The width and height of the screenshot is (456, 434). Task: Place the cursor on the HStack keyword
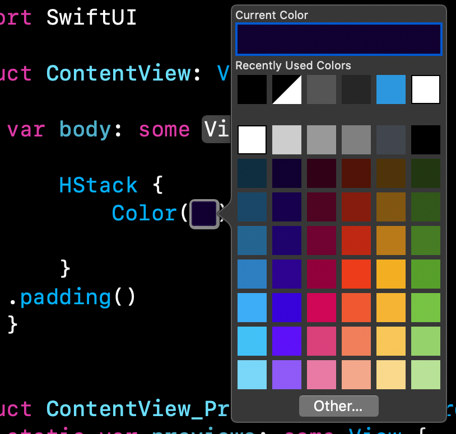(98, 185)
